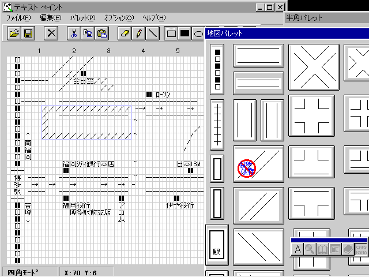Click the magnifier icon on the IME bar
This screenshot has height=277, width=369.
310,249
